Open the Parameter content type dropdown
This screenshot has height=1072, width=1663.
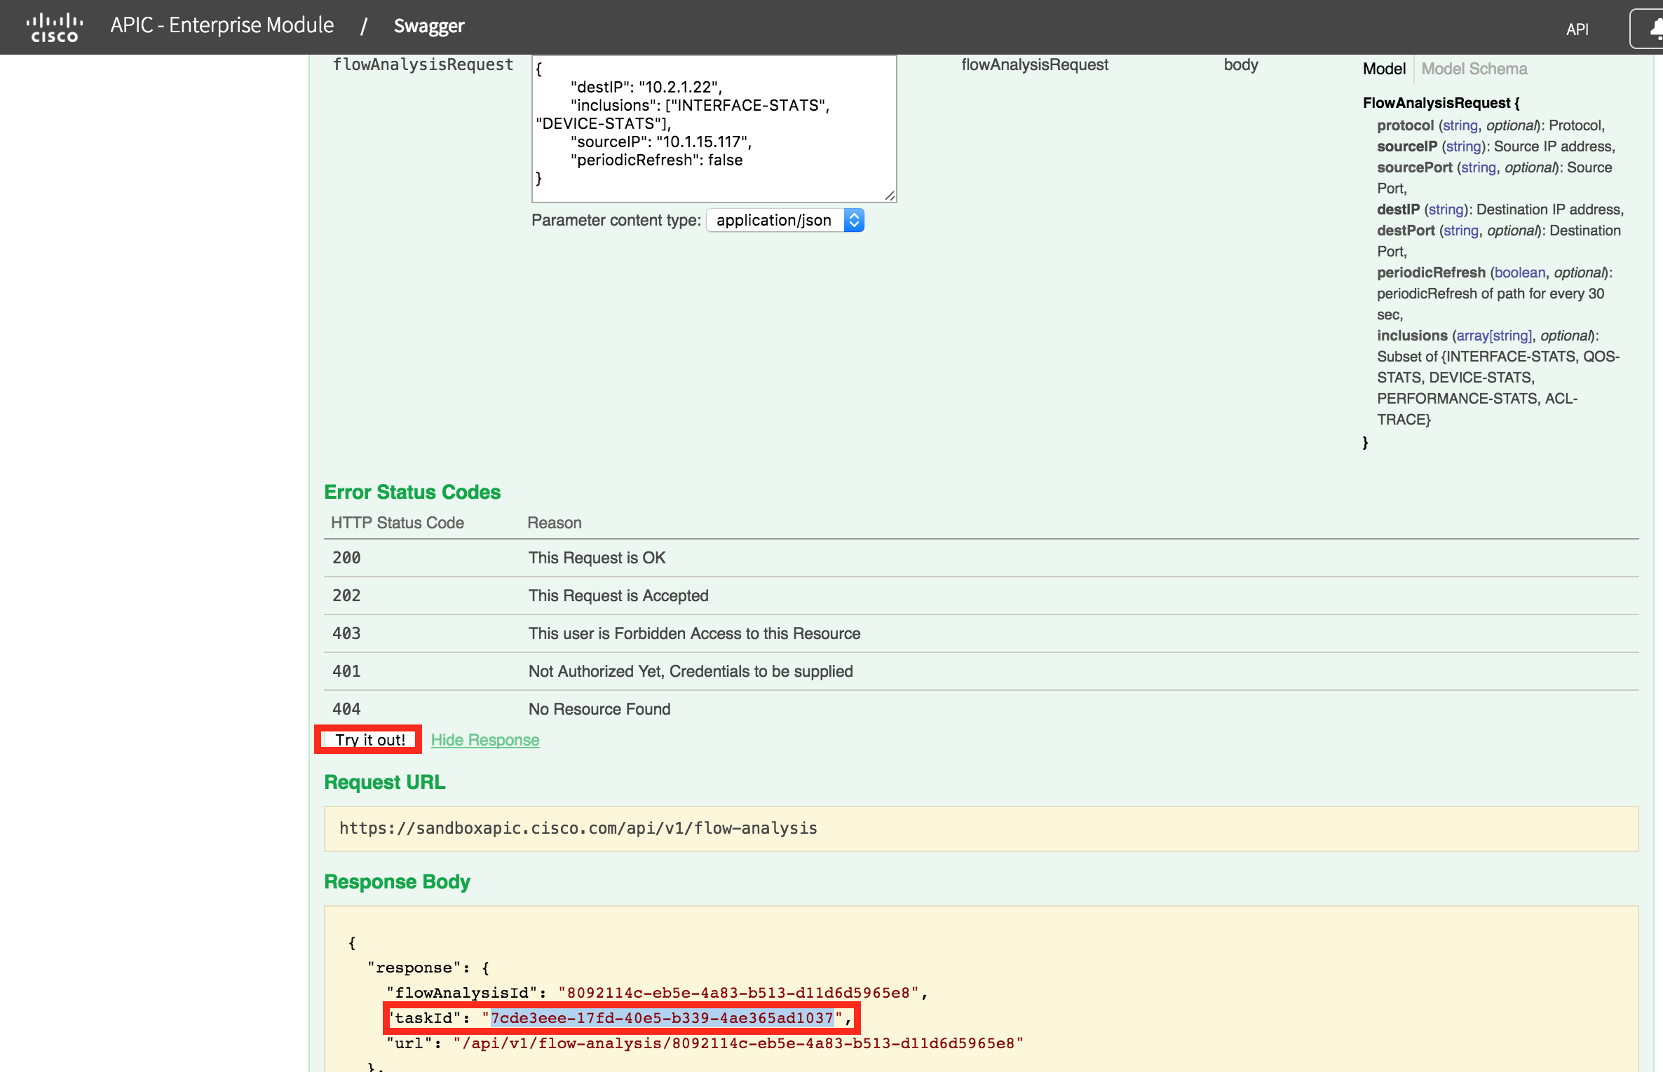click(785, 220)
